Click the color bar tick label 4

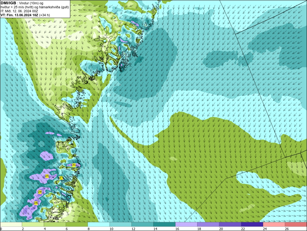(x=45, y=229)
